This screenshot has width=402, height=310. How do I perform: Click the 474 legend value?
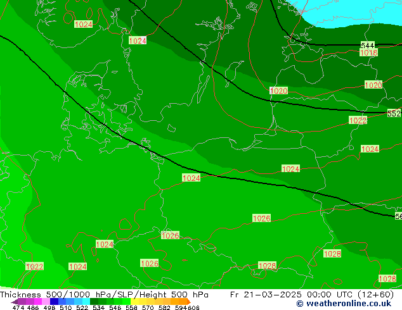tap(18, 307)
